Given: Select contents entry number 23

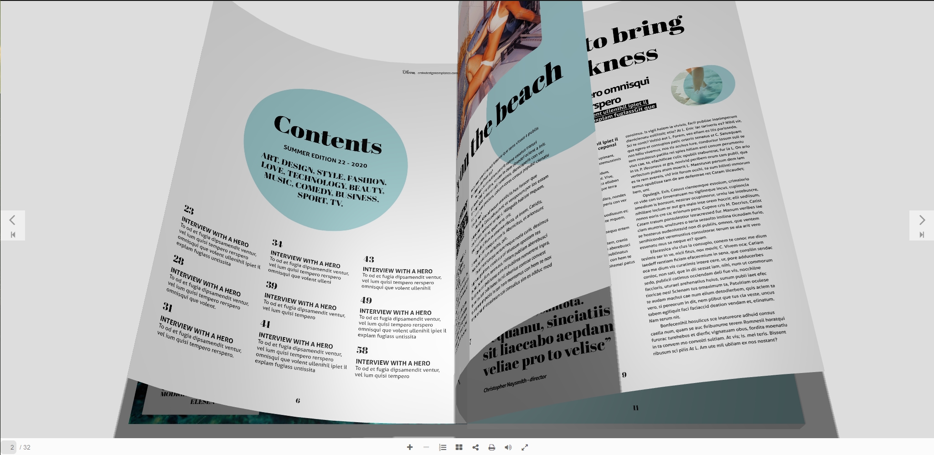Looking at the screenshot, I should 188,210.
